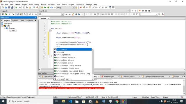
Task: Toggle selected text only search option
Action: pos(76,14)
